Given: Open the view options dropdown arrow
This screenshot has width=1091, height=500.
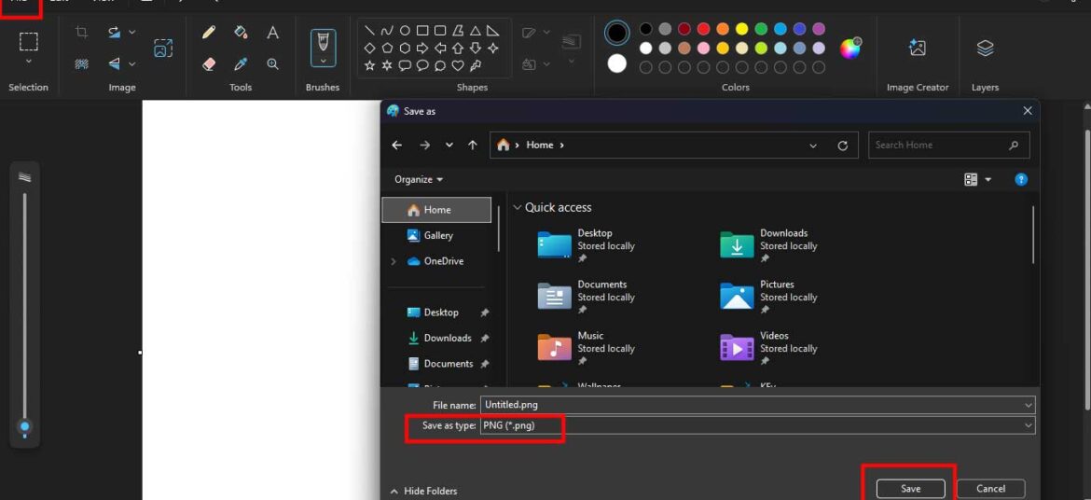Looking at the screenshot, I should pyautogui.click(x=988, y=180).
